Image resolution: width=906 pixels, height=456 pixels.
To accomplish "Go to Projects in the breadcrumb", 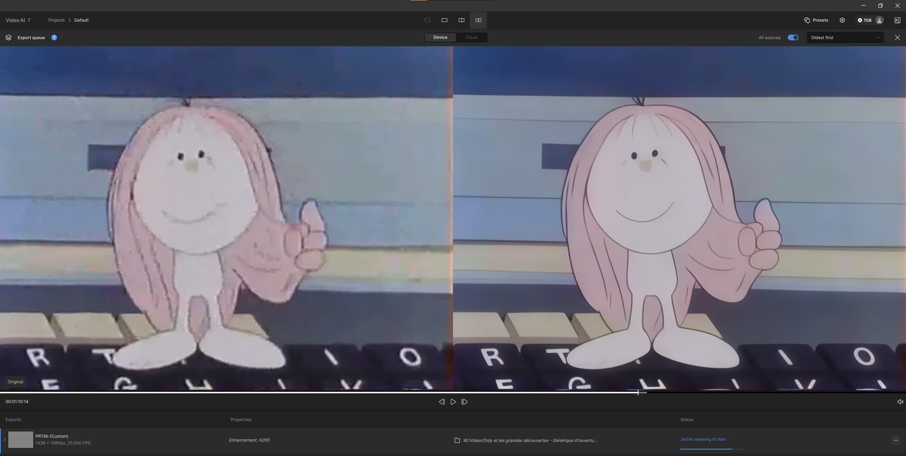I will tap(57, 20).
